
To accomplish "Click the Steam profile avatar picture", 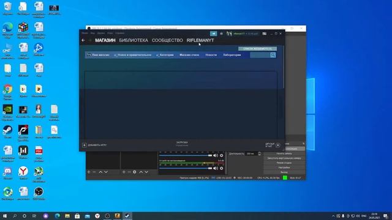I will [x=229, y=34].
